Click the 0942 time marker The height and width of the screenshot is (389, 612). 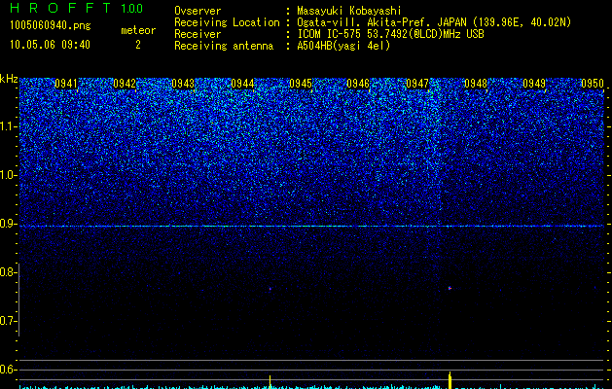tap(125, 84)
